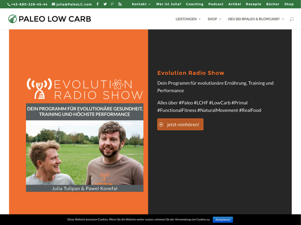Open the Twitter bird icon
This screenshot has height=225, width=301.
click(105, 4)
